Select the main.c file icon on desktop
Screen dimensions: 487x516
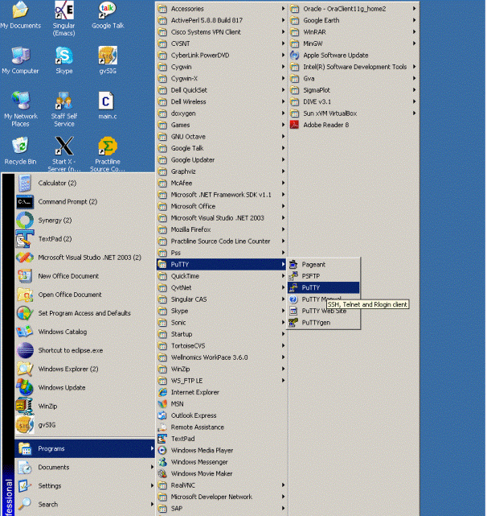pos(107,102)
